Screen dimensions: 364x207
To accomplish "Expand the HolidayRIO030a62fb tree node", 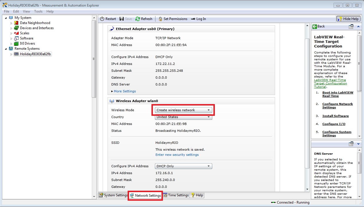I will point(11,54).
